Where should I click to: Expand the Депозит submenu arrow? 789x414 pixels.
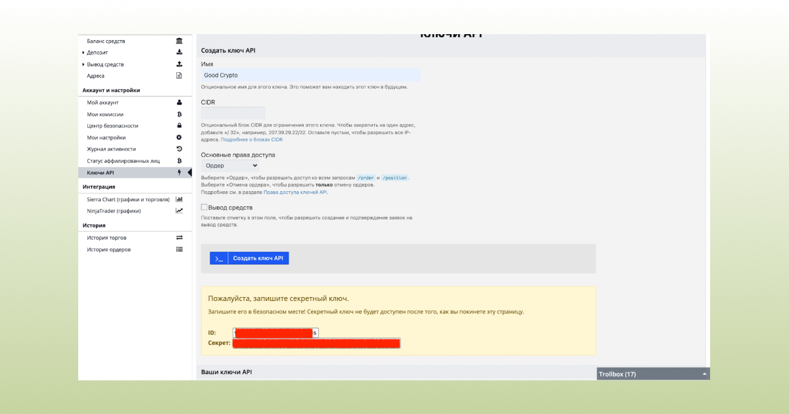click(84, 53)
